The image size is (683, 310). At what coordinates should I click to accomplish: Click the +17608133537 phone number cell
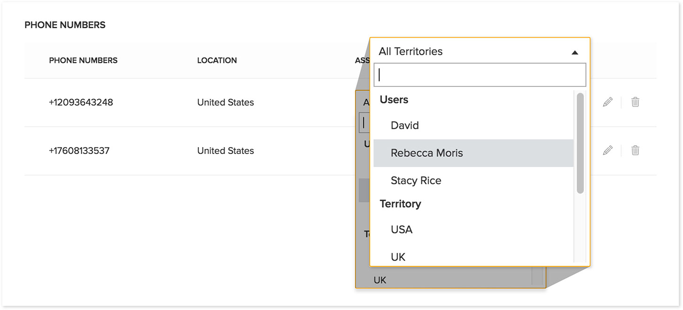coord(79,151)
